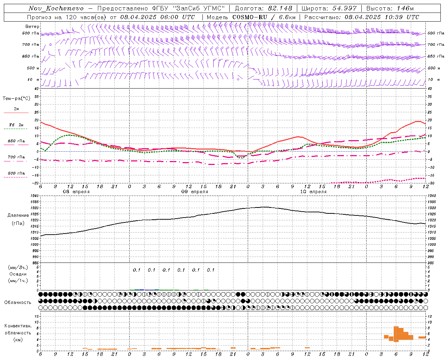
Task: Click the Конвективн. panel label
Action: point(18,326)
